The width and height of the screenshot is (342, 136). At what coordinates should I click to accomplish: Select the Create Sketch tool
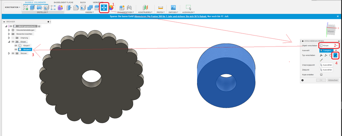pos(25,8)
